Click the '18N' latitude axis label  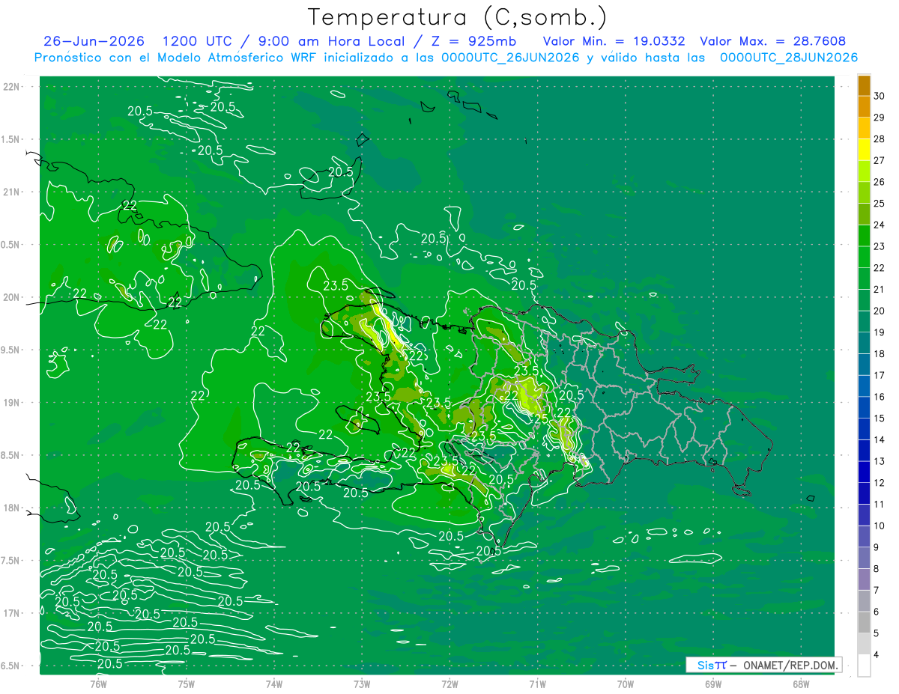pyautogui.click(x=11, y=508)
